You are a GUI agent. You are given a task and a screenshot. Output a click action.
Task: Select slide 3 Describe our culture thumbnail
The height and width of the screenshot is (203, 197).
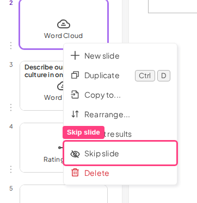pyautogui.click(x=41, y=86)
